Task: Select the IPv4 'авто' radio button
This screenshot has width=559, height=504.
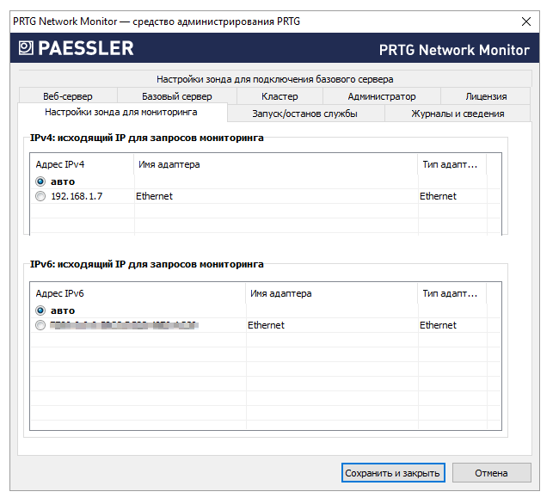Action: click(40, 181)
